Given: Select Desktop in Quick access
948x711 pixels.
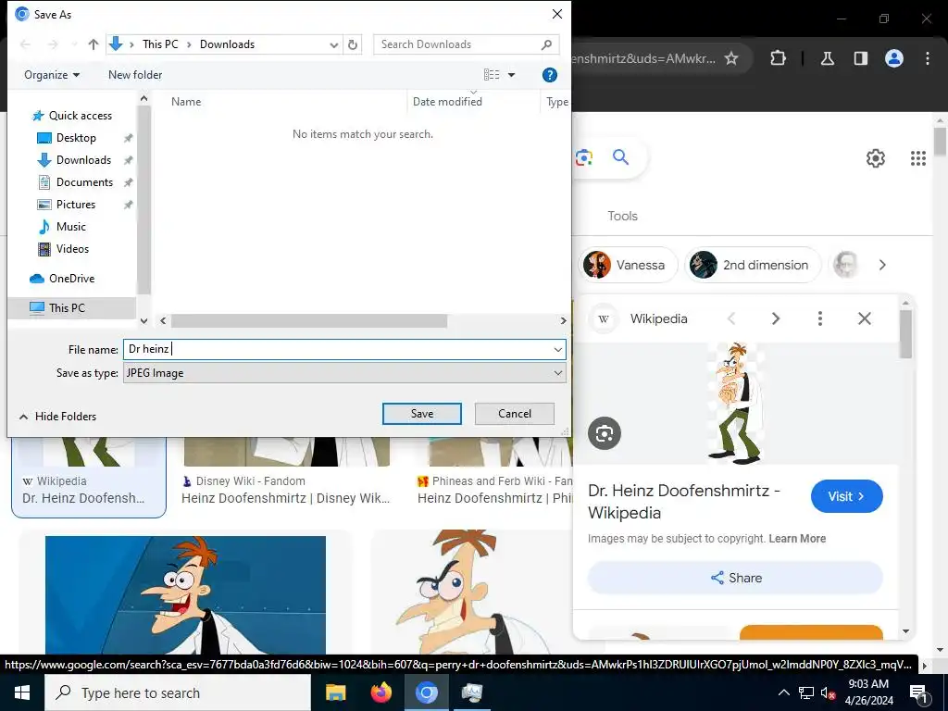Looking at the screenshot, I should coord(76,138).
